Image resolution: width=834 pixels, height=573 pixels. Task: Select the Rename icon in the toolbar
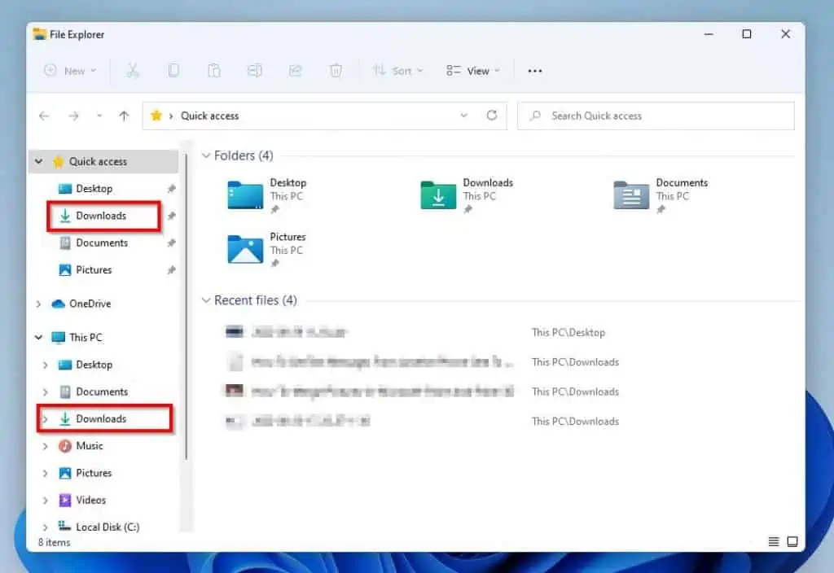tap(255, 70)
